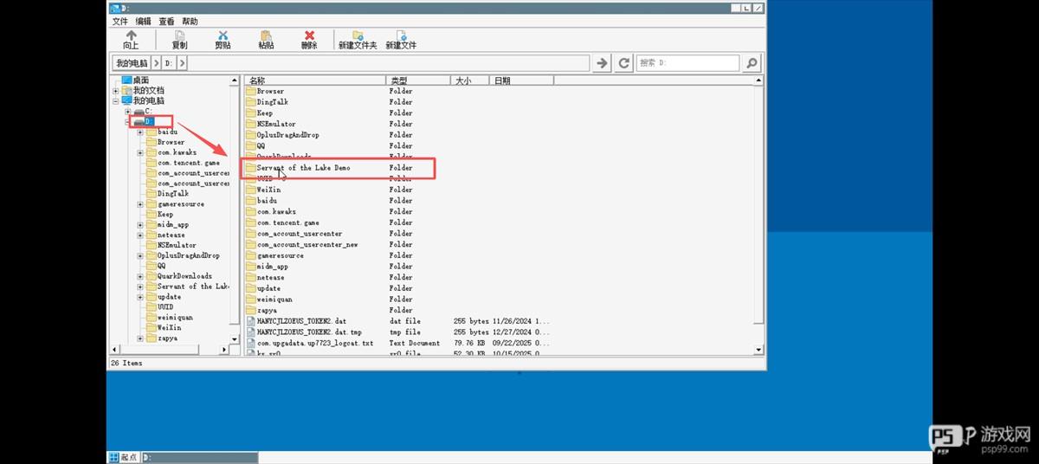
Task: Click the 我的电脑 breadcrumb button
Action: (131, 63)
